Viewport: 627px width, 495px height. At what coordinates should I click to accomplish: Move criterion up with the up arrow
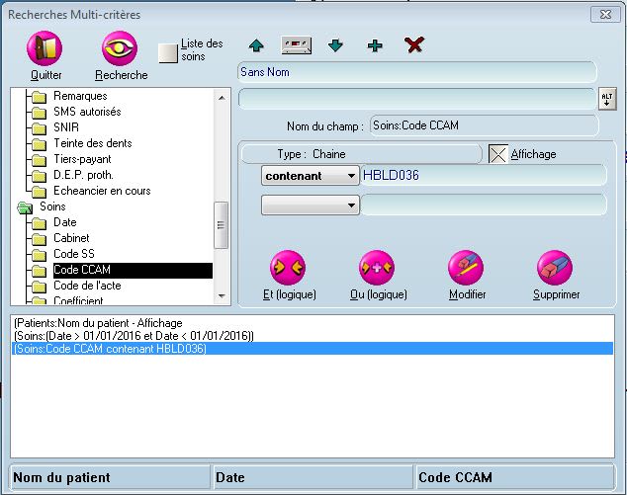coord(256,45)
